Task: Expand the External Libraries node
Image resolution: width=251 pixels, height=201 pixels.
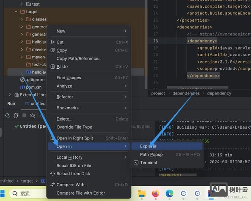Action: tap(10, 95)
